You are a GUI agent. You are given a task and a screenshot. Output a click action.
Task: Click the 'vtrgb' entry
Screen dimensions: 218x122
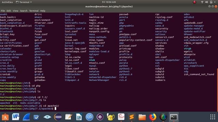187,48
